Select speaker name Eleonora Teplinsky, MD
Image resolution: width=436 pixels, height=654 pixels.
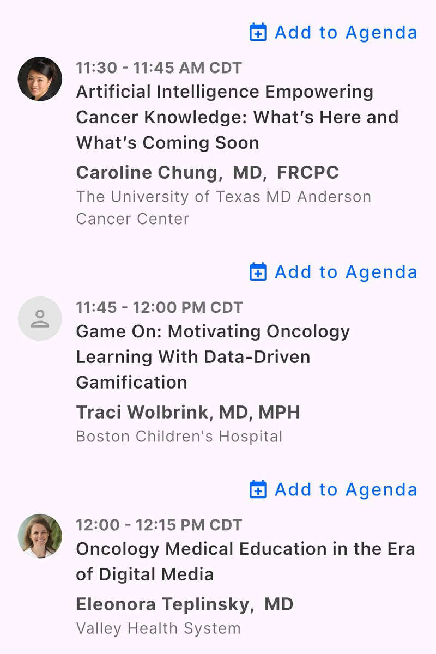(185, 604)
